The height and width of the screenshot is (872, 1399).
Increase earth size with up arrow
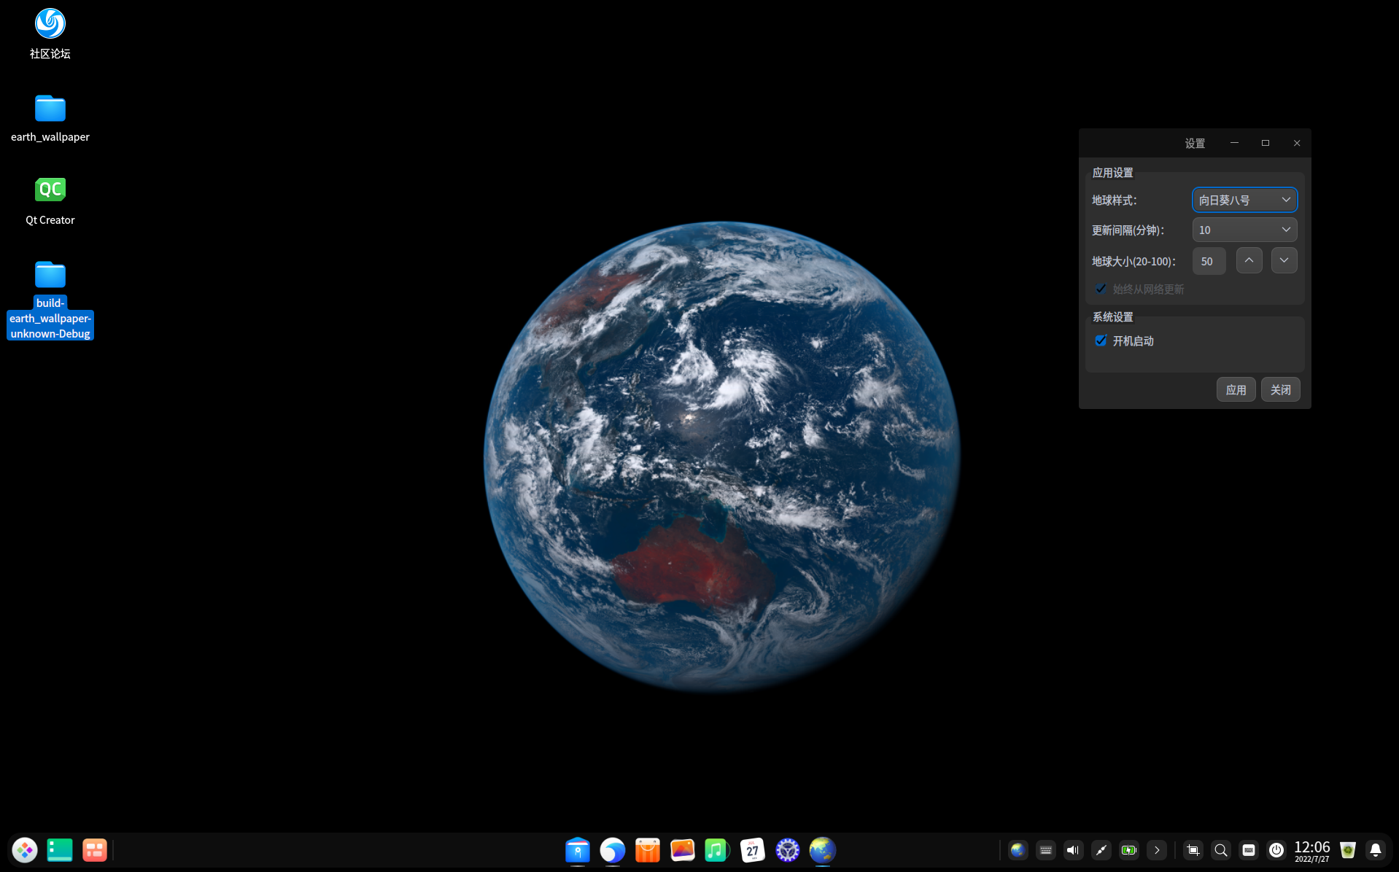click(1249, 260)
